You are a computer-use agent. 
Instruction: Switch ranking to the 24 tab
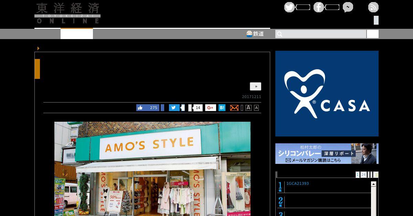363,175
